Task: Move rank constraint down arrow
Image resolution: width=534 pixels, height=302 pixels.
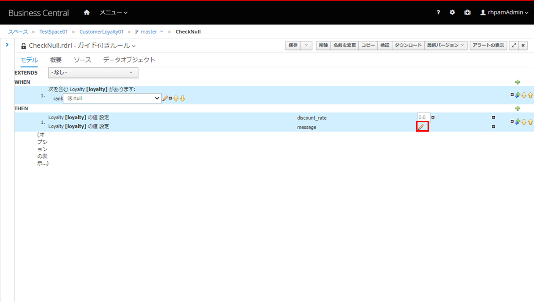Action: coord(183,98)
